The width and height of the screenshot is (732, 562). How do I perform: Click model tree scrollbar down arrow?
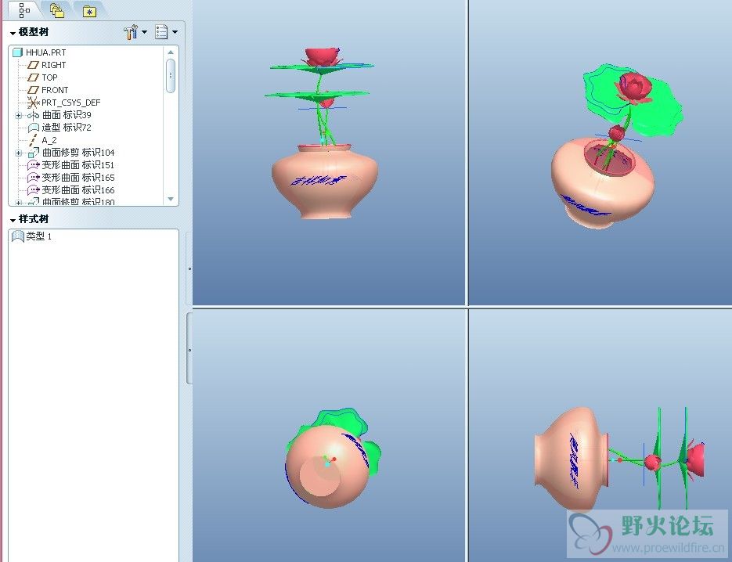click(x=171, y=200)
